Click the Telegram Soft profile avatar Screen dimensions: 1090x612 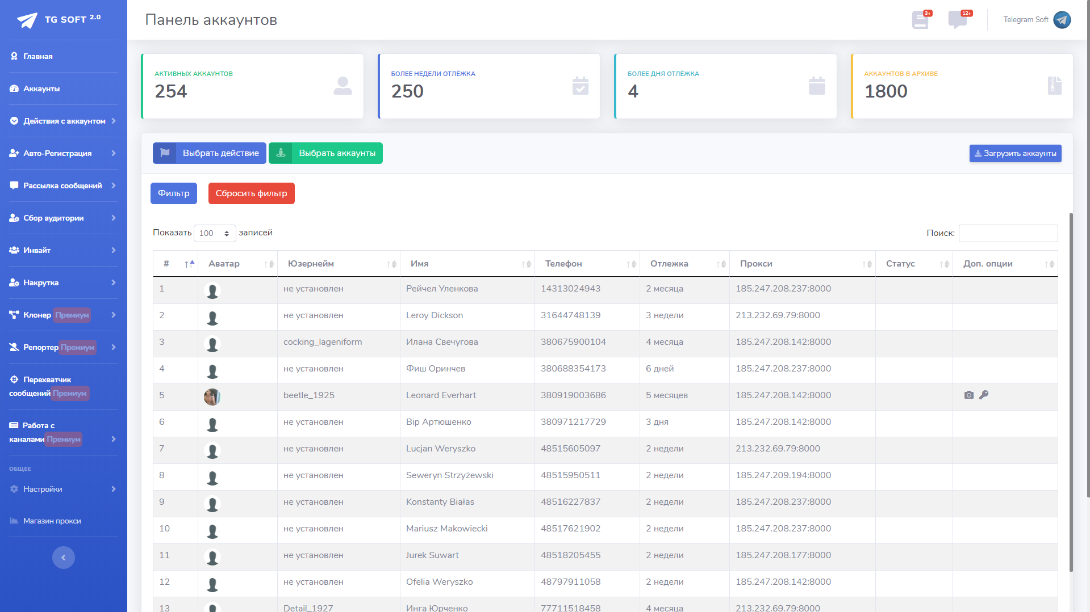coord(1062,20)
